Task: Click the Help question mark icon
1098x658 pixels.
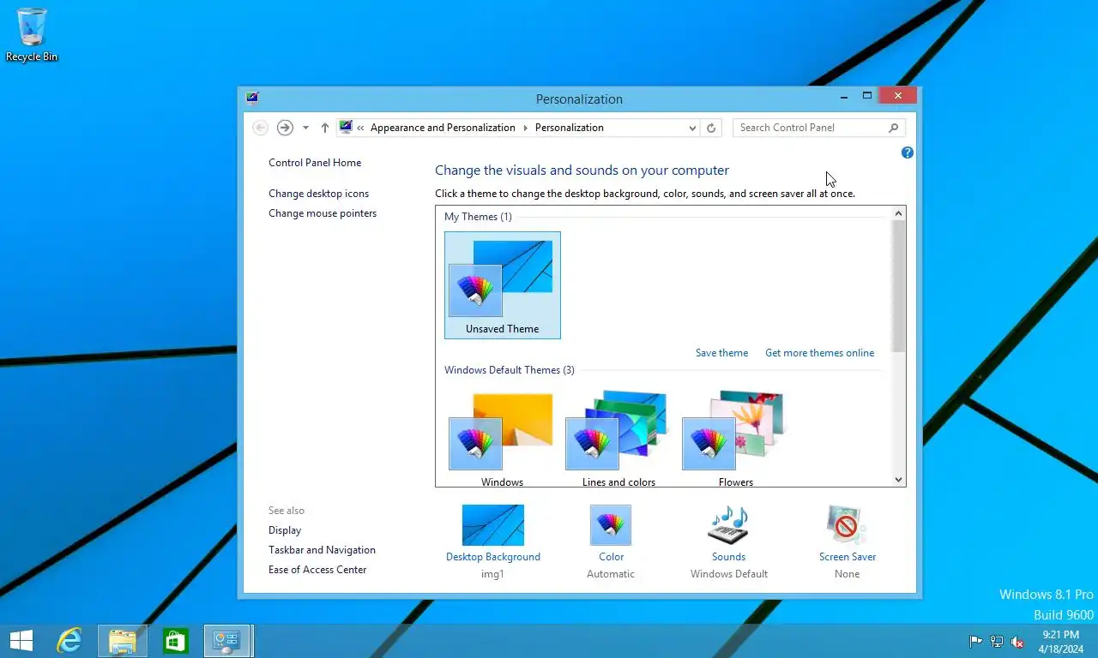Action: click(x=907, y=153)
